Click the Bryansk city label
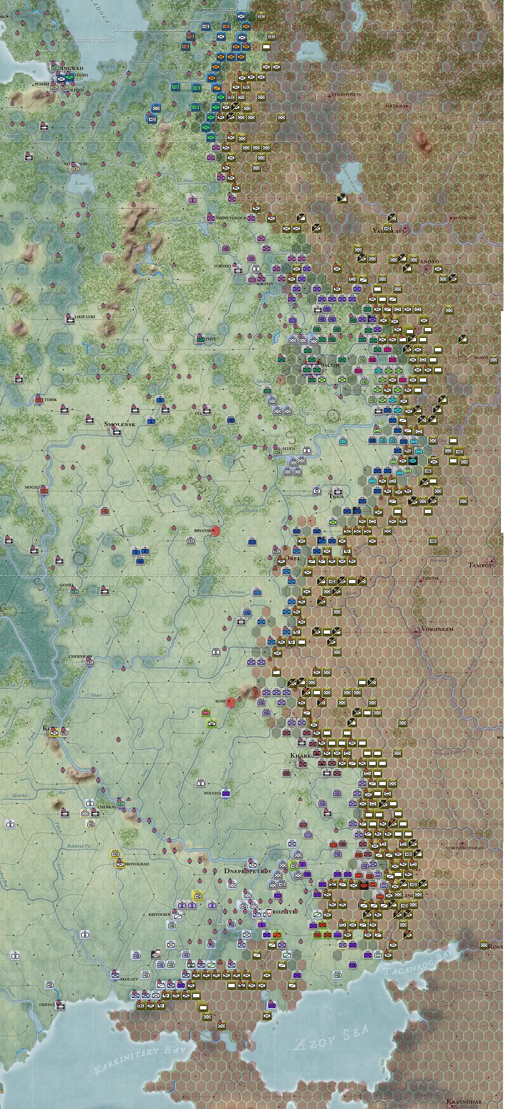This screenshot has width=505, height=1109. 203,531
